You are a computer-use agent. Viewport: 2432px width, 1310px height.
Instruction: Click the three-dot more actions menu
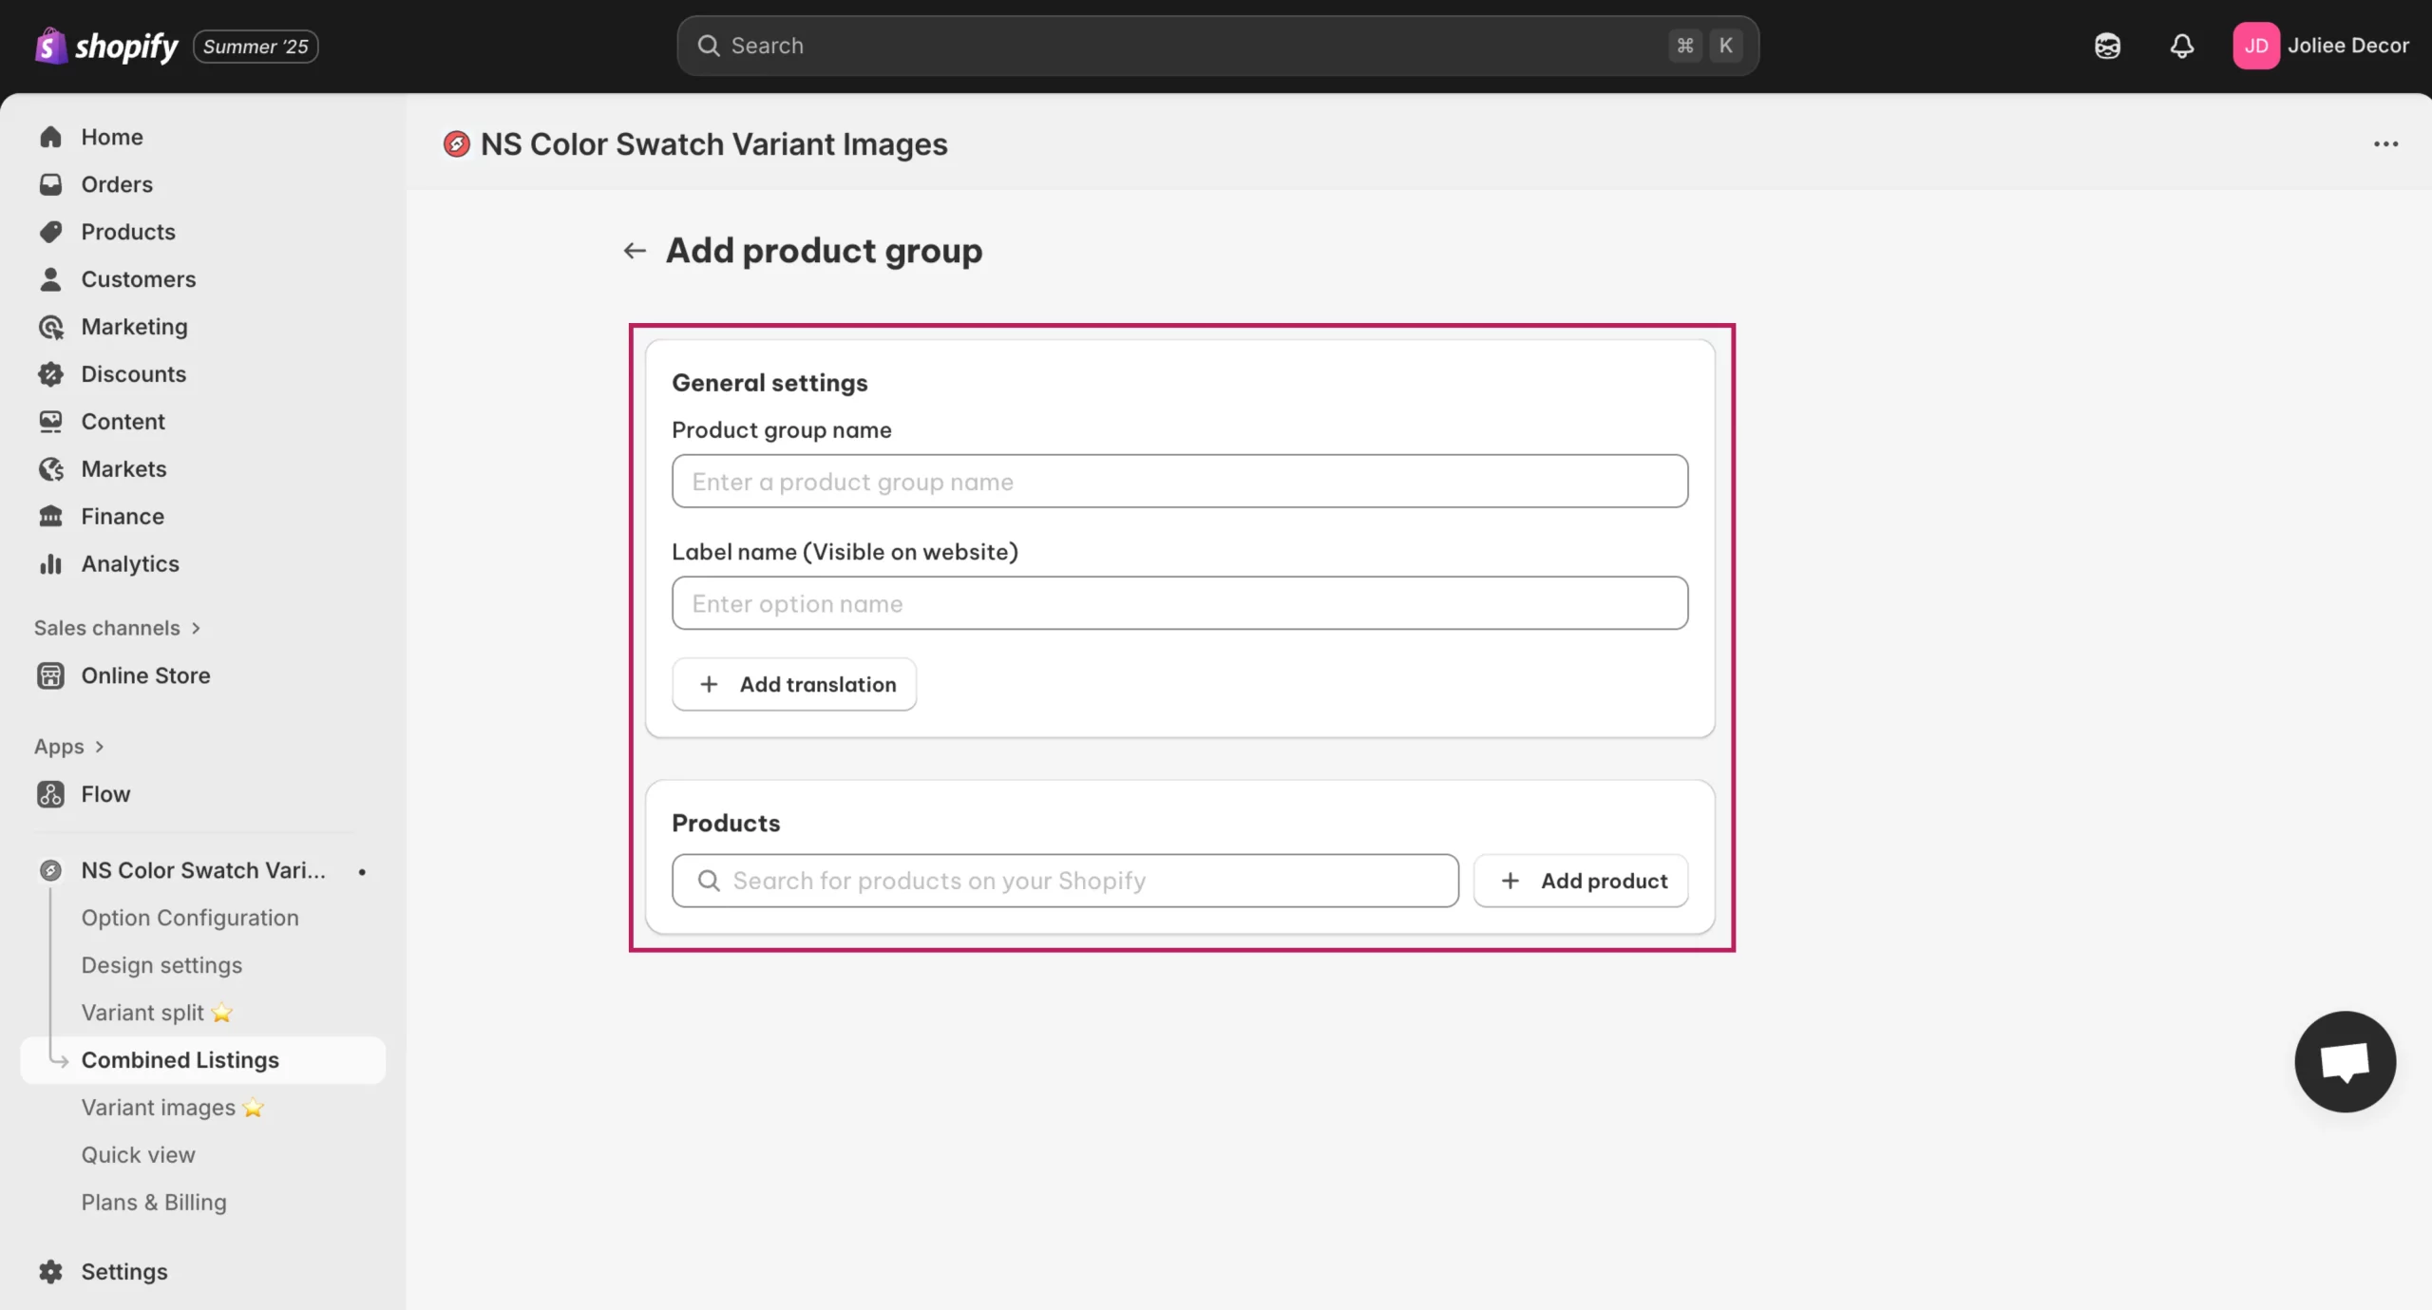coord(2385,144)
